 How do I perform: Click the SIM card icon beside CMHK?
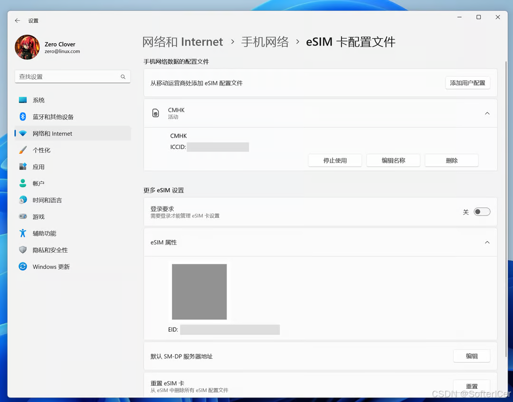[156, 113]
